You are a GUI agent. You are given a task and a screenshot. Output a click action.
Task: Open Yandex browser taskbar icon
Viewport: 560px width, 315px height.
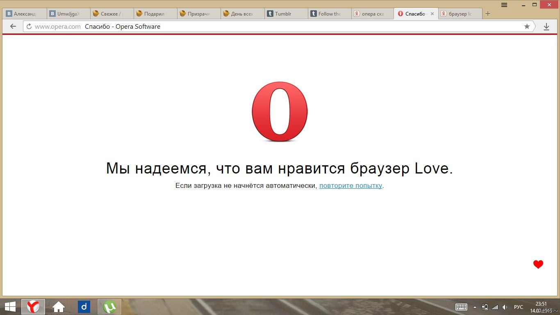tap(33, 306)
